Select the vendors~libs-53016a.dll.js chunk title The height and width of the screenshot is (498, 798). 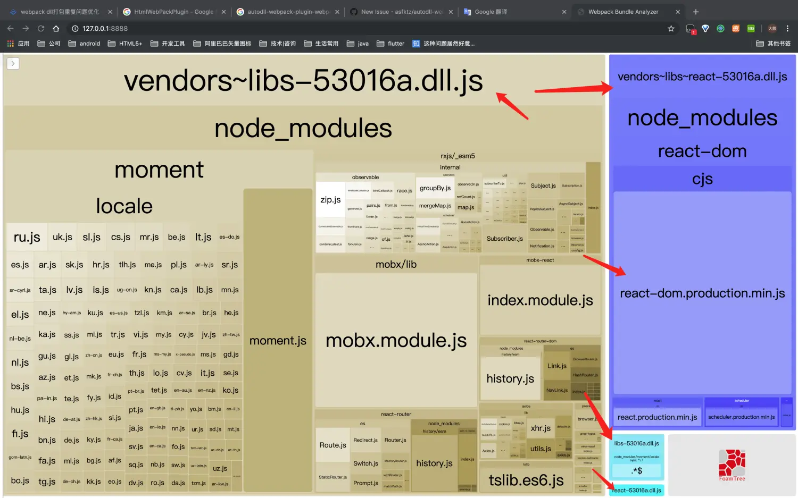click(x=303, y=81)
